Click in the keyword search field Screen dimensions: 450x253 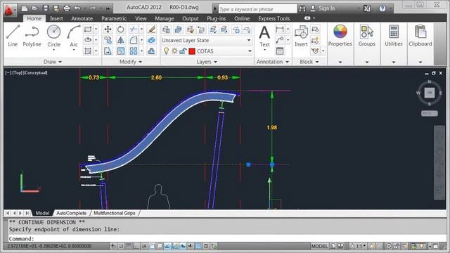pyautogui.click(x=257, y=9)
